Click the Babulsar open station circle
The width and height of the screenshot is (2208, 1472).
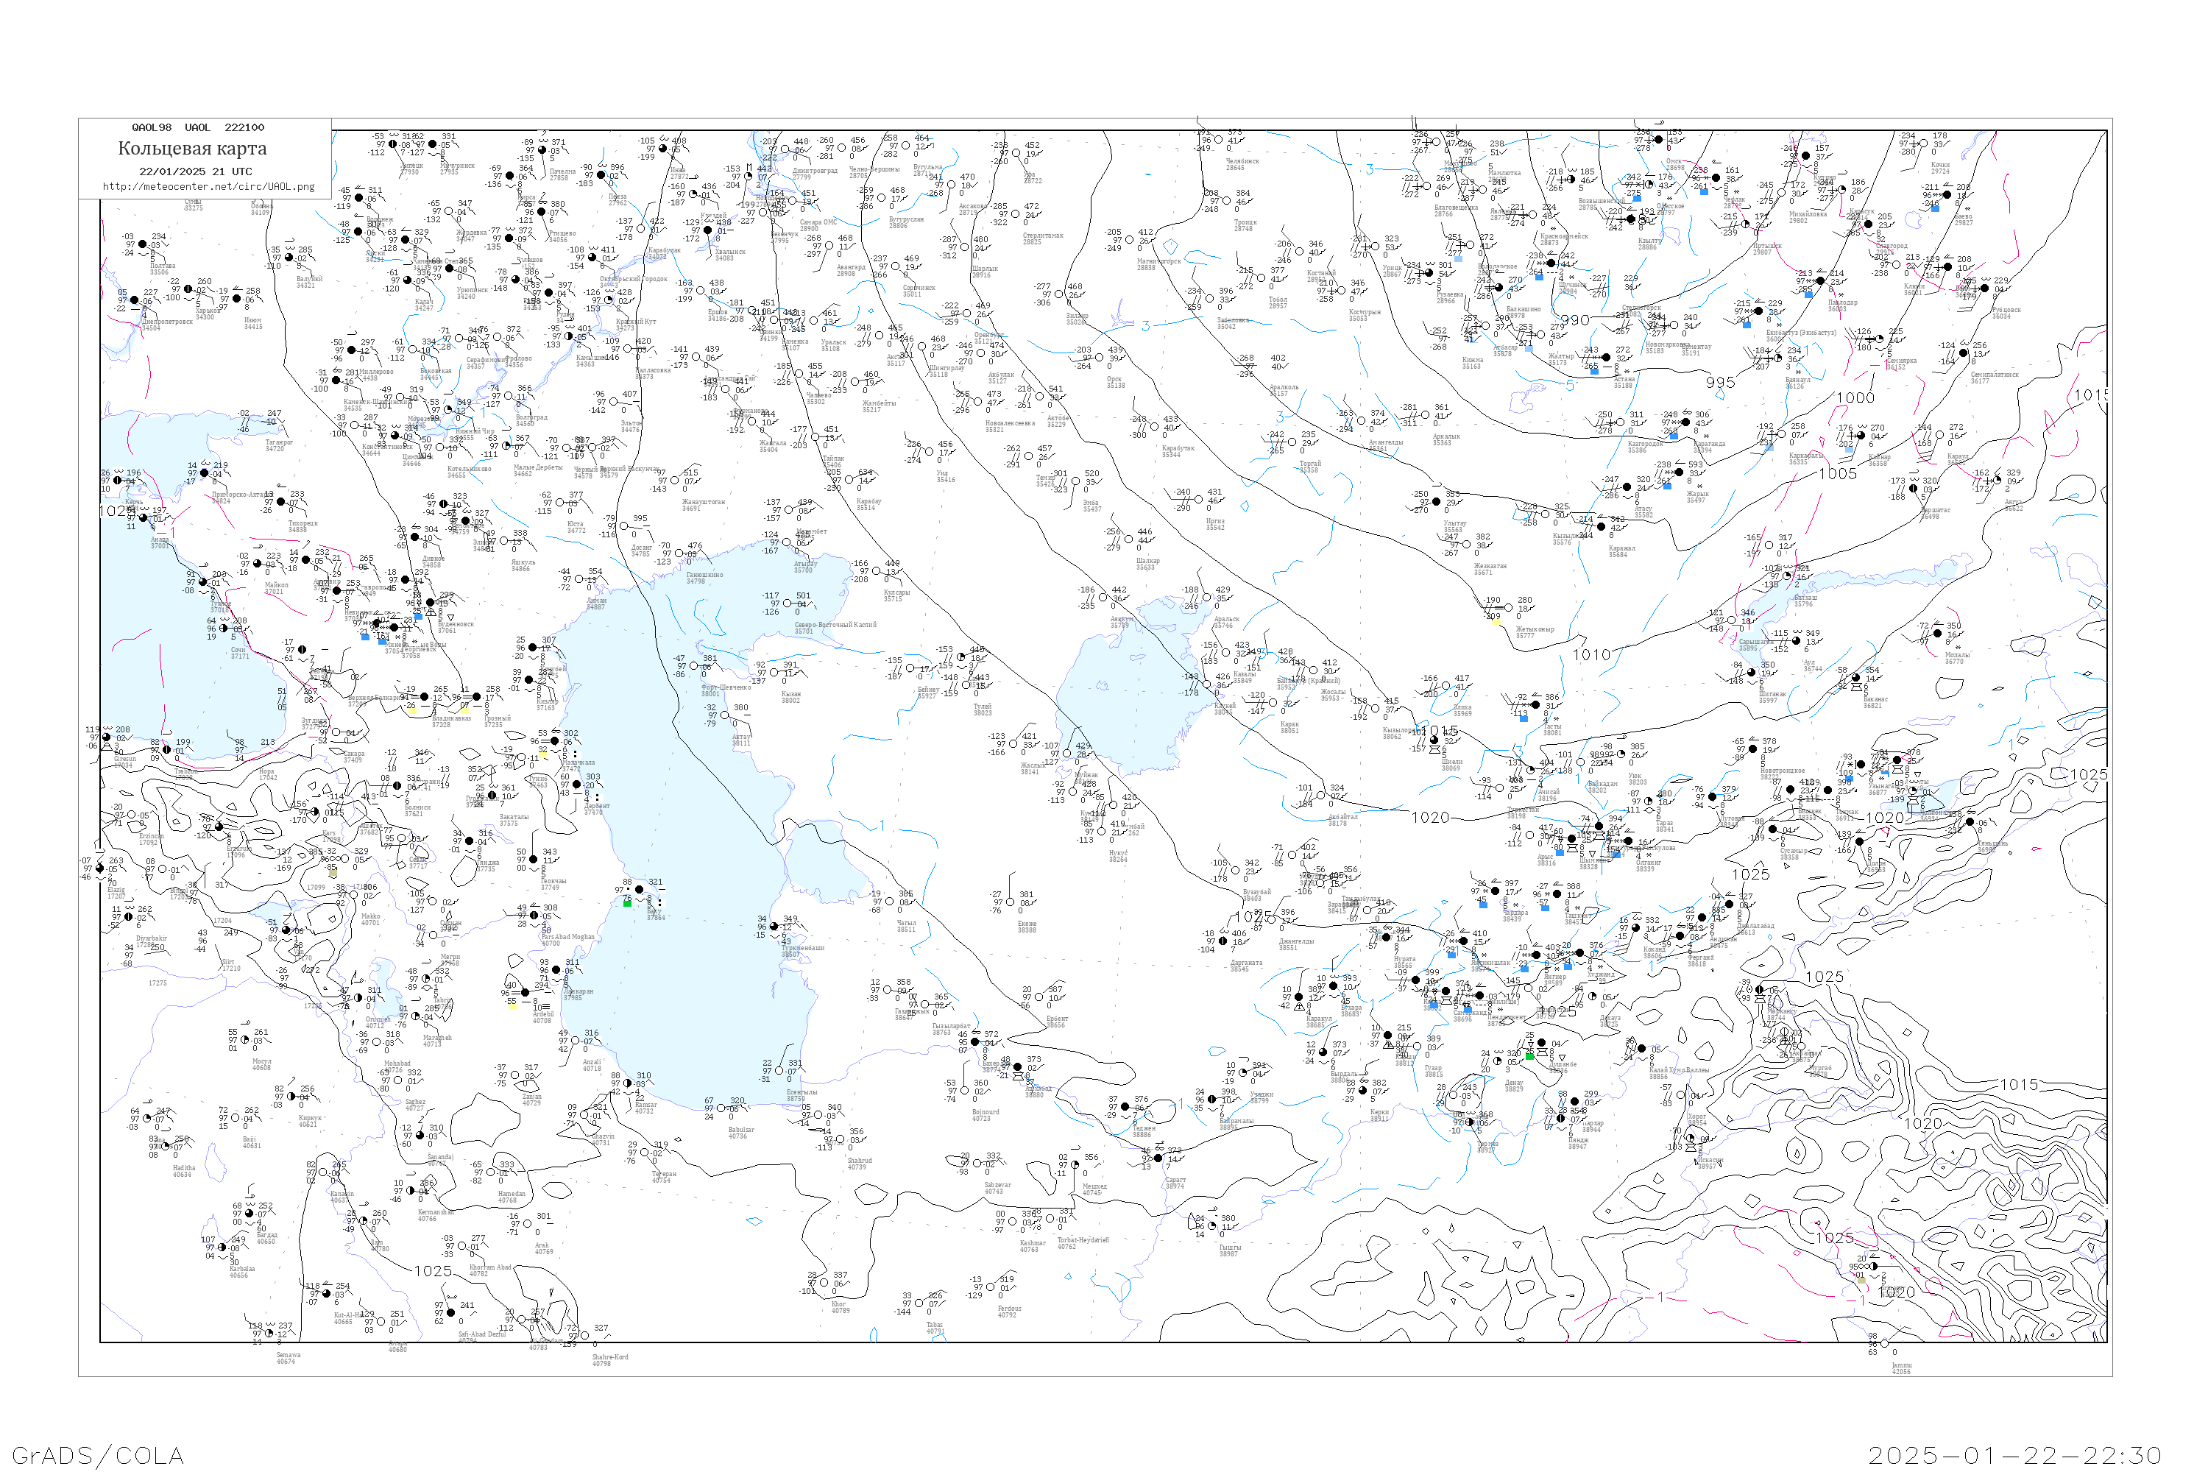(x=722, y=1108)
